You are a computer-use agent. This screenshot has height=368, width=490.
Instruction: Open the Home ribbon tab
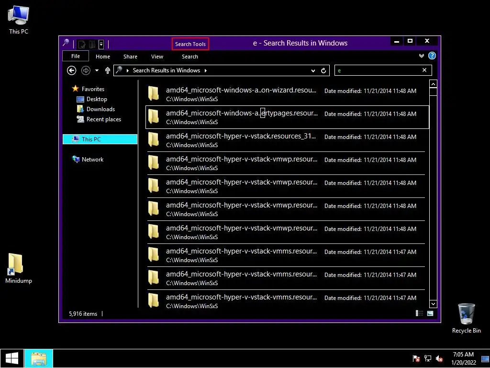click(x=103, y=57)
